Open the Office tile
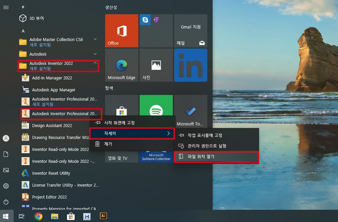Image resolution: width=338 pixels, height=222 pixels. point(122,31)
